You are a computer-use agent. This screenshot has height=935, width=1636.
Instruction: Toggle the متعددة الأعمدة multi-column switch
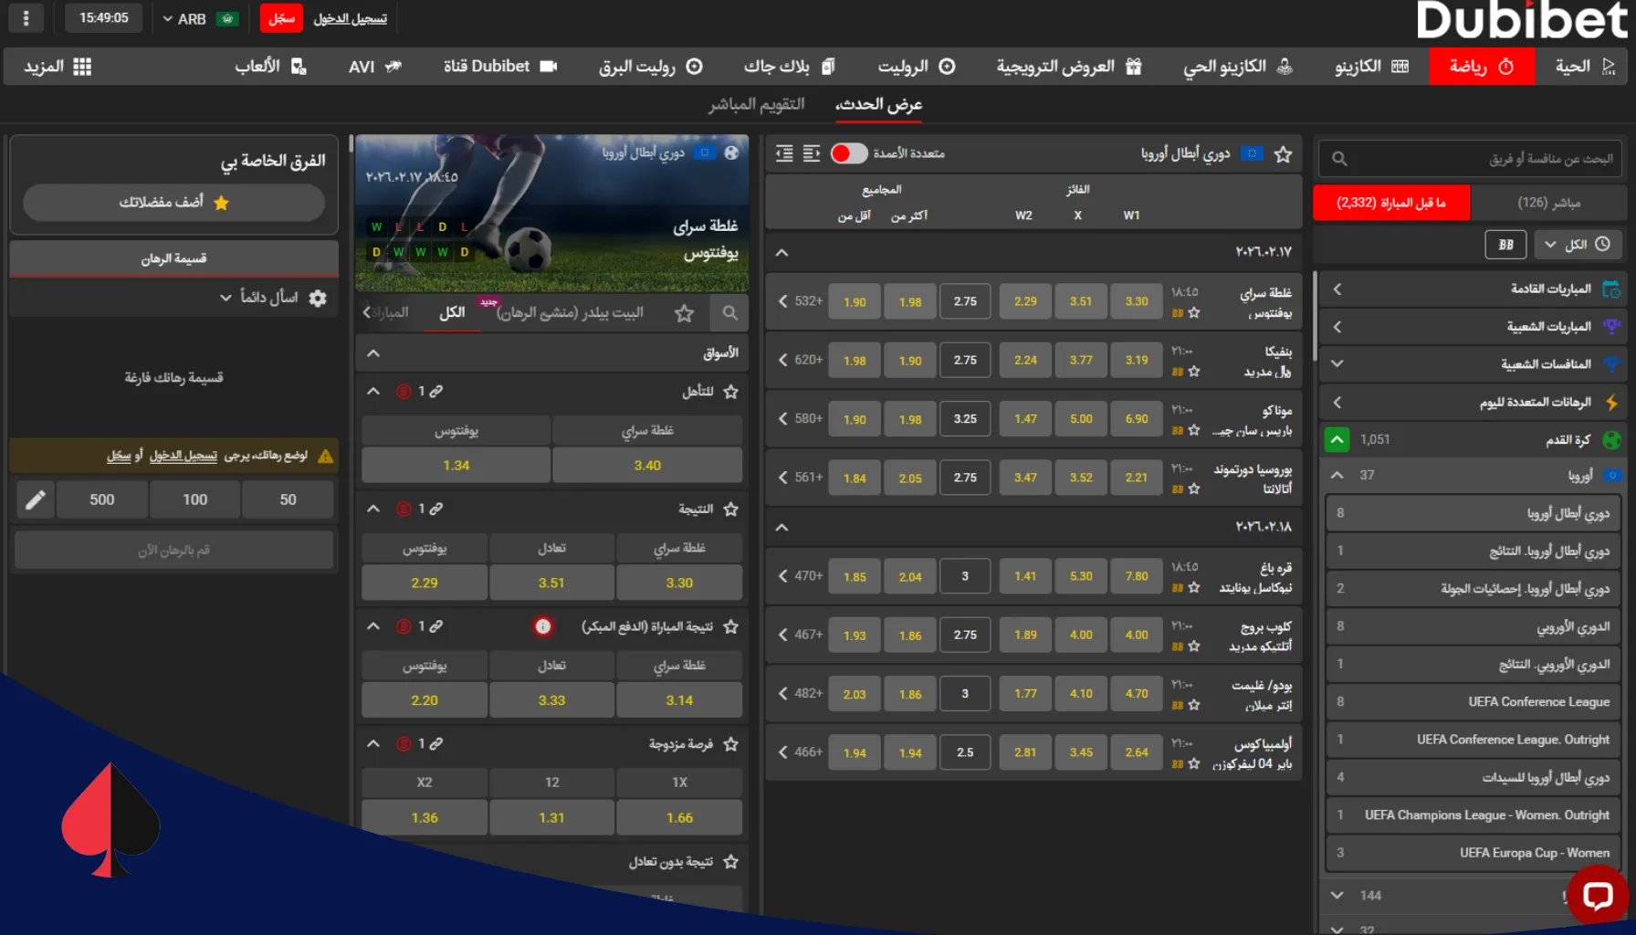(848, 153)
